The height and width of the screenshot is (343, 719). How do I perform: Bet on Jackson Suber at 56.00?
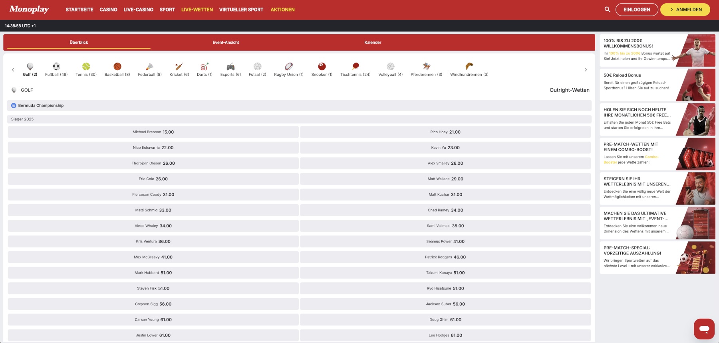click(445, 304)
